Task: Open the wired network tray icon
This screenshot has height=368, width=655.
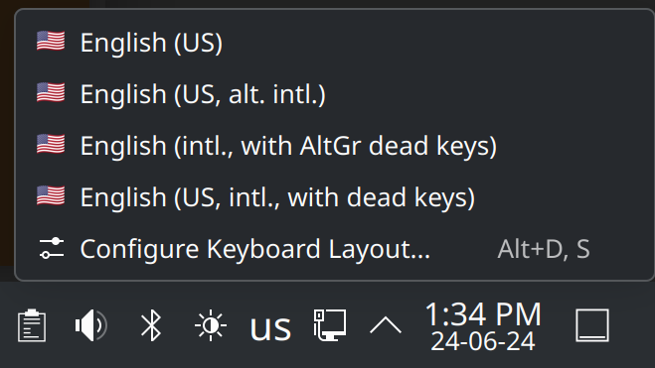Action: click(330, 325)
